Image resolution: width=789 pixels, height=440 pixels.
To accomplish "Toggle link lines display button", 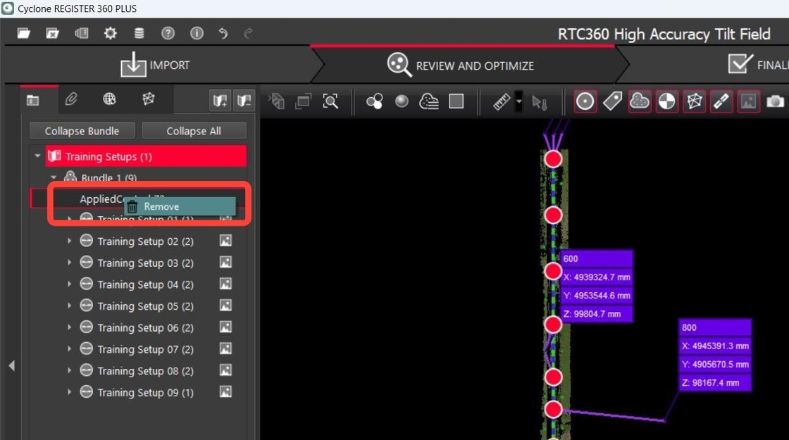I will pyautogui.click(x=721, y=101).
